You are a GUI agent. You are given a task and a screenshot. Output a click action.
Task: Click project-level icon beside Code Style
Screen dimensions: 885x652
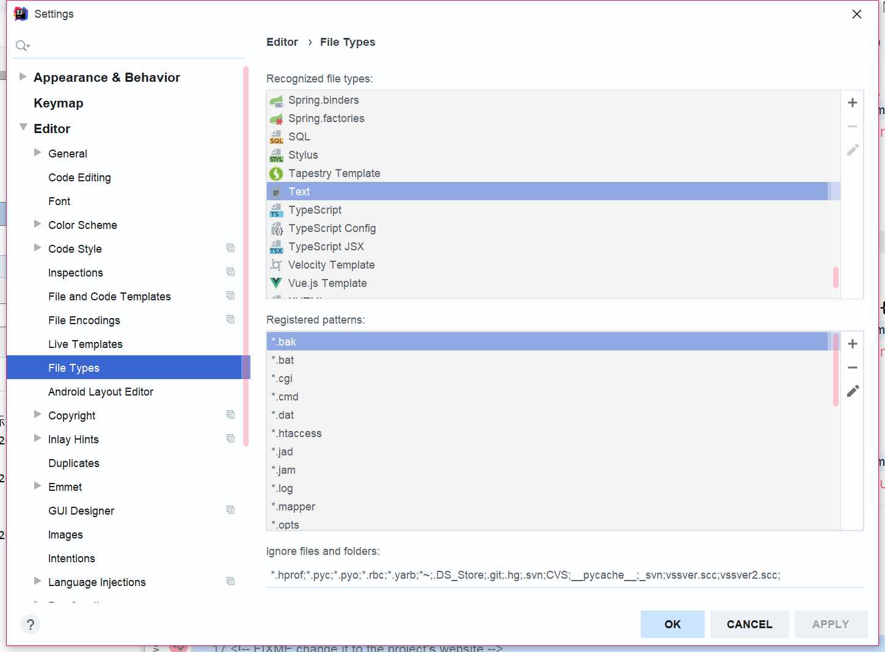click(x=230, y=248)
